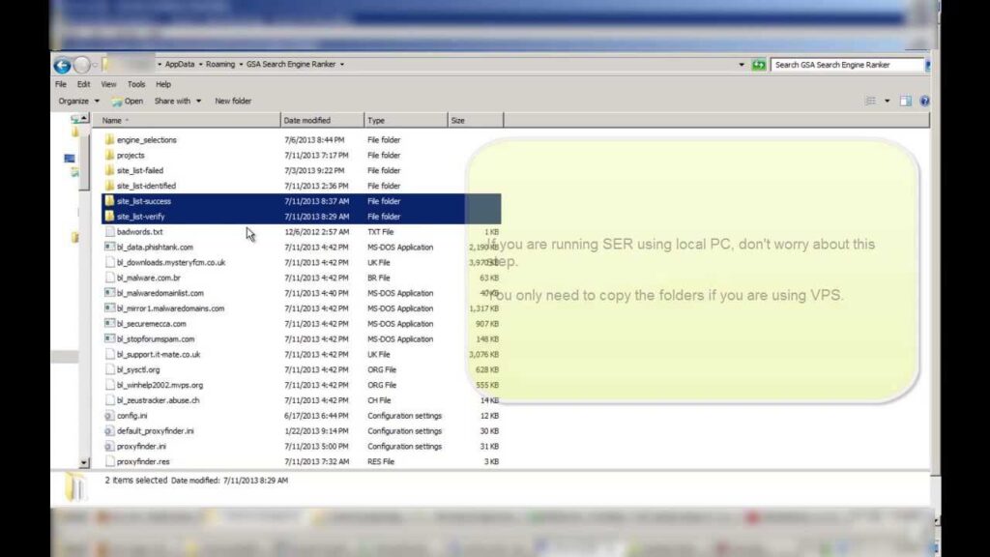The width and height of the screenshot is (990, 557).
Task: Click the navigation pane scroll up arrow
Action: point(84,119)
